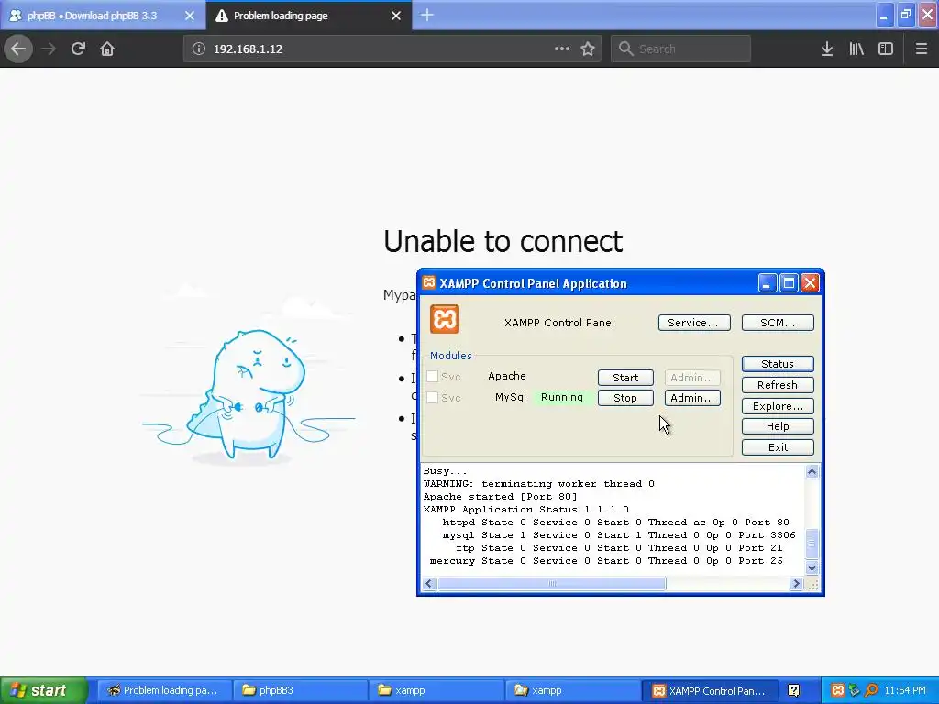Click the Status button in XAMPP
The width and height of the screenshot is (939, 704).
tap(778, 364)
